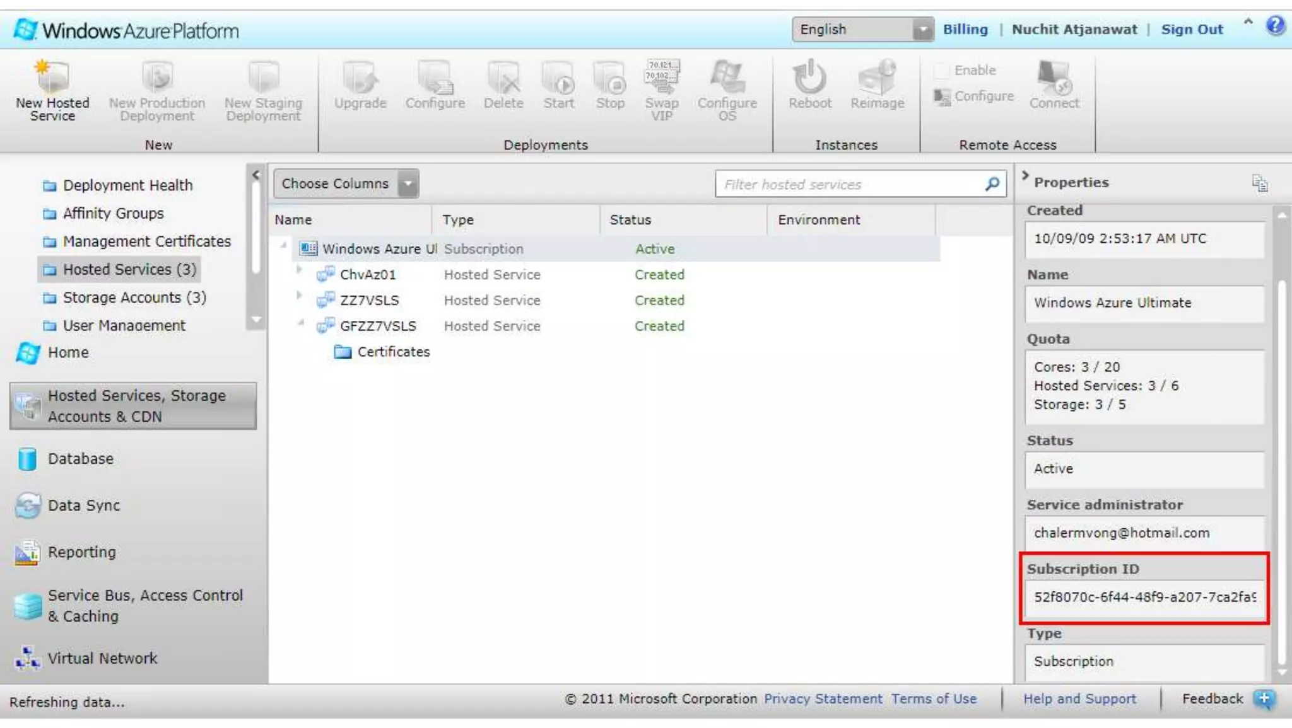This screenshot has height=728, width=1292.
Task: Click the Swap VIP icon
Action: 662,78
